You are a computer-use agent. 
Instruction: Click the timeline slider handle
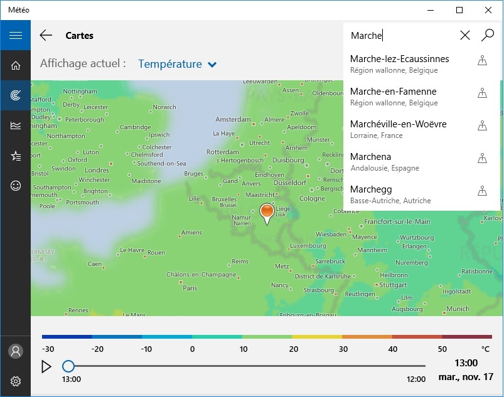(68, 366)
